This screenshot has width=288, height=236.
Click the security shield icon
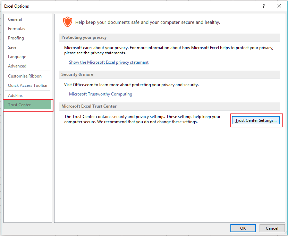(x=68, y=21)
